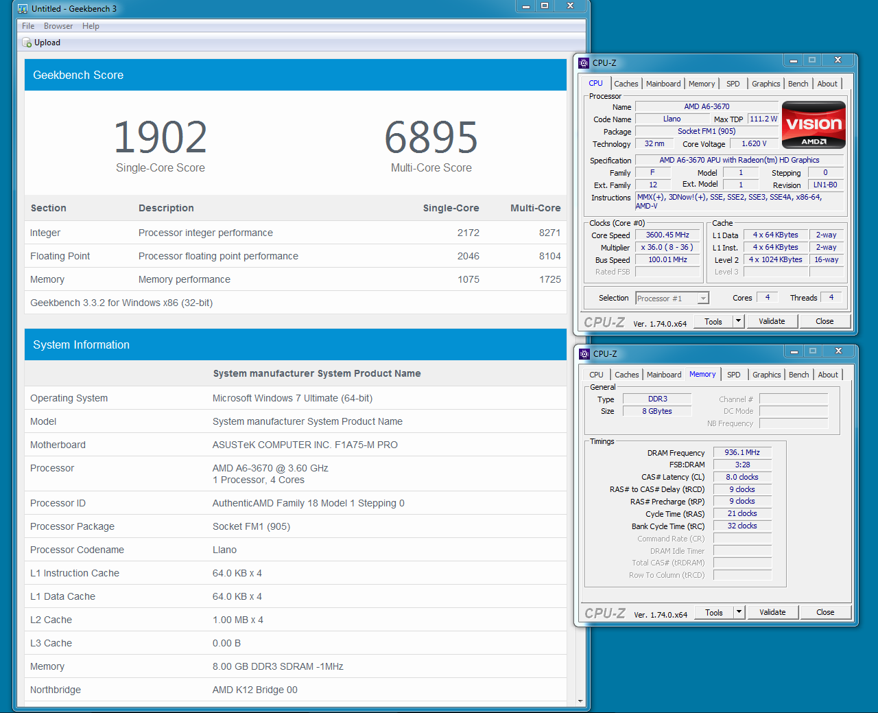The height and width of the screenshot is (713, 878).
Task: Click Tools button in lower CPU-Z
Action: click(x=714, y=612)
